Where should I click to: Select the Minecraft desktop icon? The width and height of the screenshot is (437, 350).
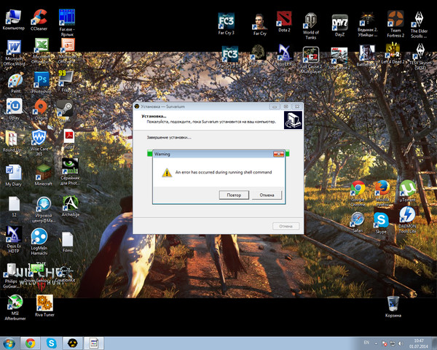coord(44,175)
